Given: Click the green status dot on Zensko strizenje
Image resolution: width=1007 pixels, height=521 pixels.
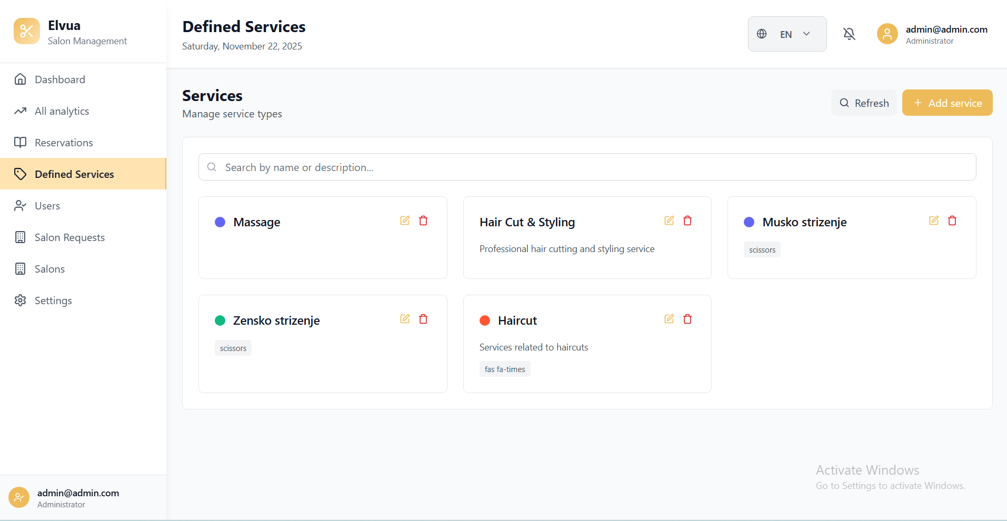Looking at the screenshot, I should click(x=220, y=320).
